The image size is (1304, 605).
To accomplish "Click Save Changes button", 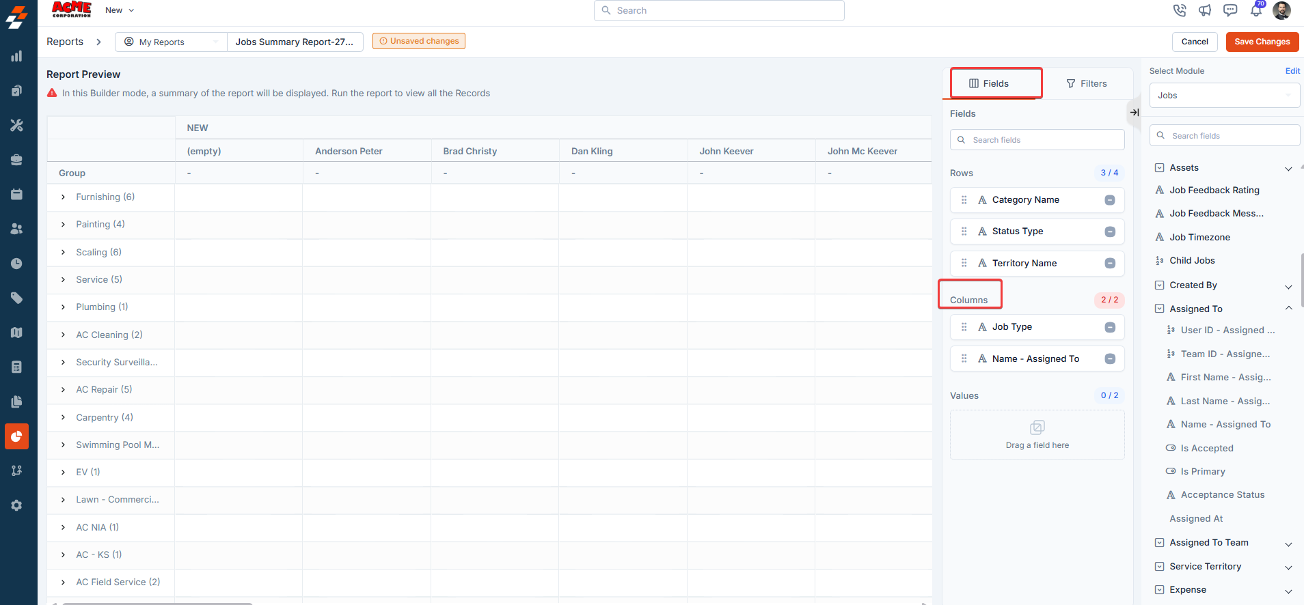I will [1262, 42].
